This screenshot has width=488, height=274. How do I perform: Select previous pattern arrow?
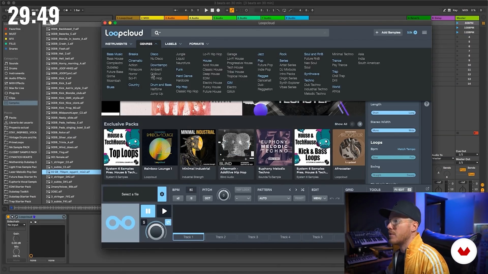pos(290,190)
